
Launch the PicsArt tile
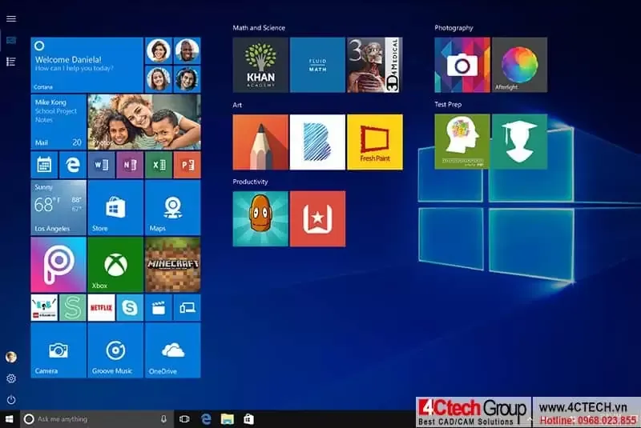click(x=58, y=265)
